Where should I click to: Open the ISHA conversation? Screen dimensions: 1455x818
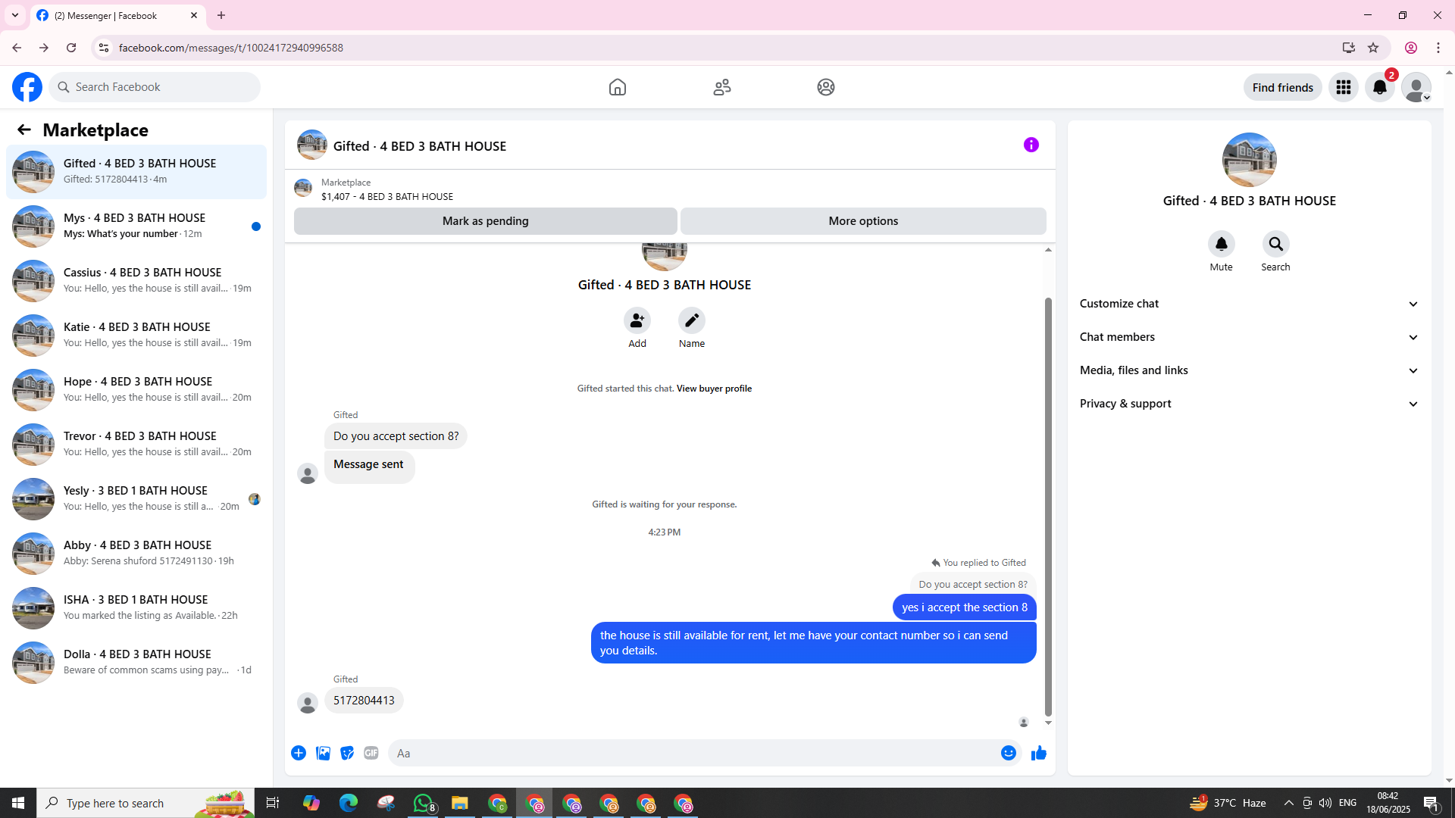pos(136,608)
